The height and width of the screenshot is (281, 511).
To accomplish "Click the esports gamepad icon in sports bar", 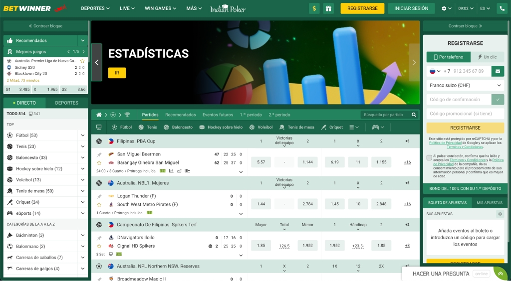I will (375, 127).
